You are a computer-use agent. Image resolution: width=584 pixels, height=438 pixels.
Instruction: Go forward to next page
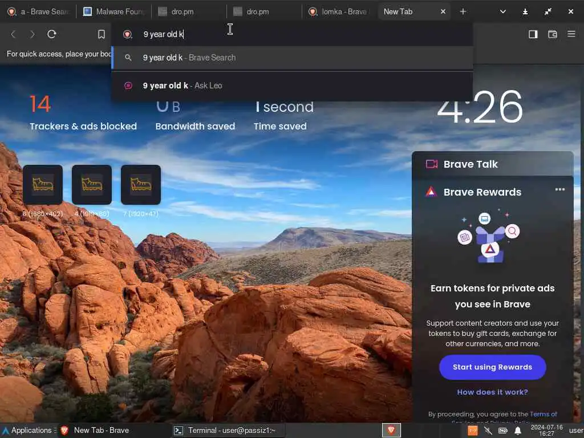point(33,34)
